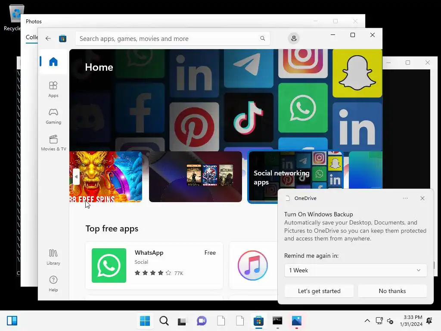Click the muted volume tray icon

point(390,321)
